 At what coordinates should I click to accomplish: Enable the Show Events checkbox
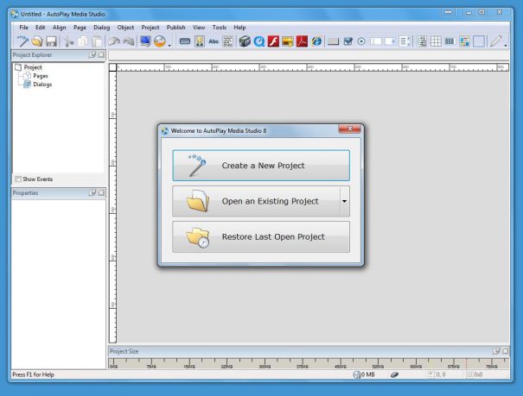click(18, 179)
